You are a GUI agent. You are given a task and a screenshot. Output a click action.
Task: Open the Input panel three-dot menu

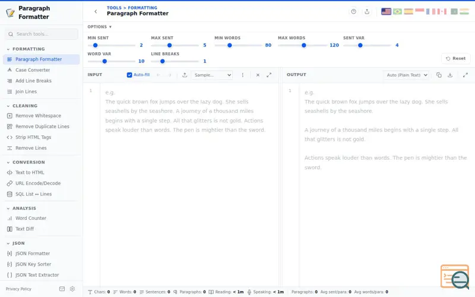click(x=242, y=75)
